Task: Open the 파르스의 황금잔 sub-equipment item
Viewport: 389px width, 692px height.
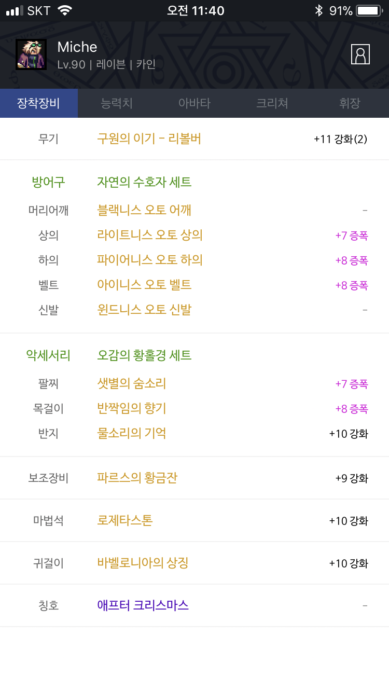Action: click(137, 478)
